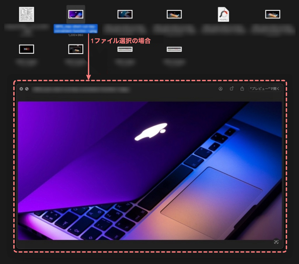This screenshot has width=299, height=264.
Task: Select the left wide strip thumbnail in second row
Action: click(125, 49)
